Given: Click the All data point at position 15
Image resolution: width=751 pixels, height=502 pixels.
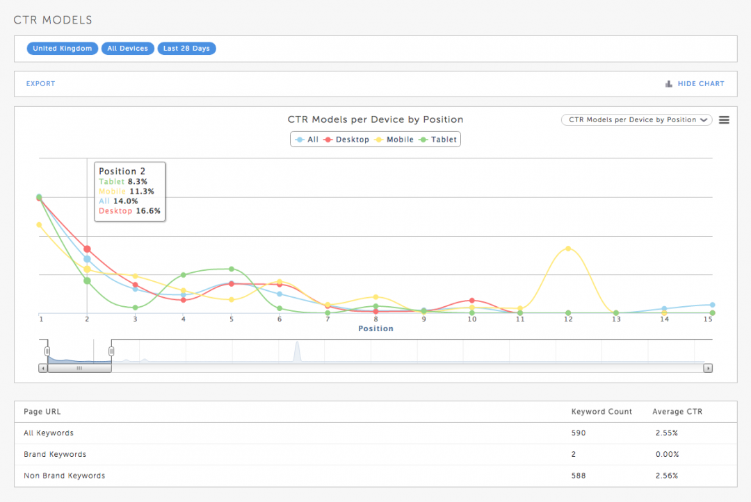Looking at the screenshot, I should (x=712, y=305).
